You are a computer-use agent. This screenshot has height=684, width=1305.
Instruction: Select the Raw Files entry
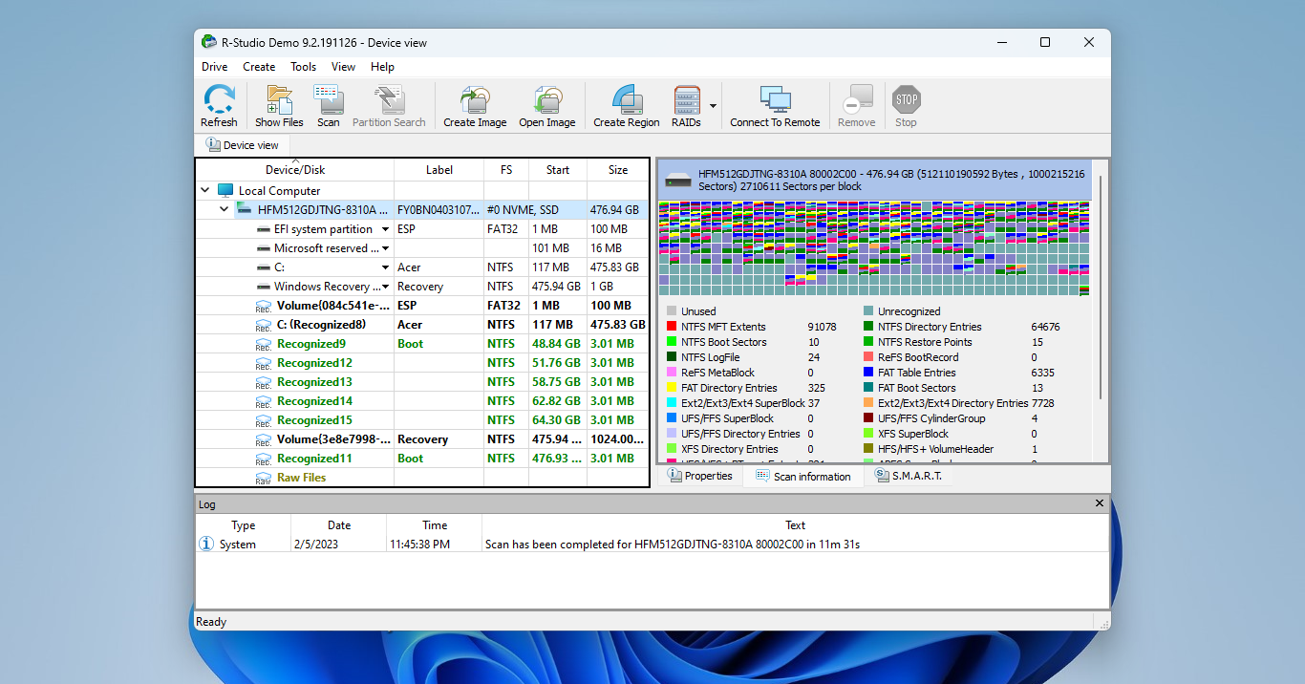pyautogui.click(x=422, y=478)
